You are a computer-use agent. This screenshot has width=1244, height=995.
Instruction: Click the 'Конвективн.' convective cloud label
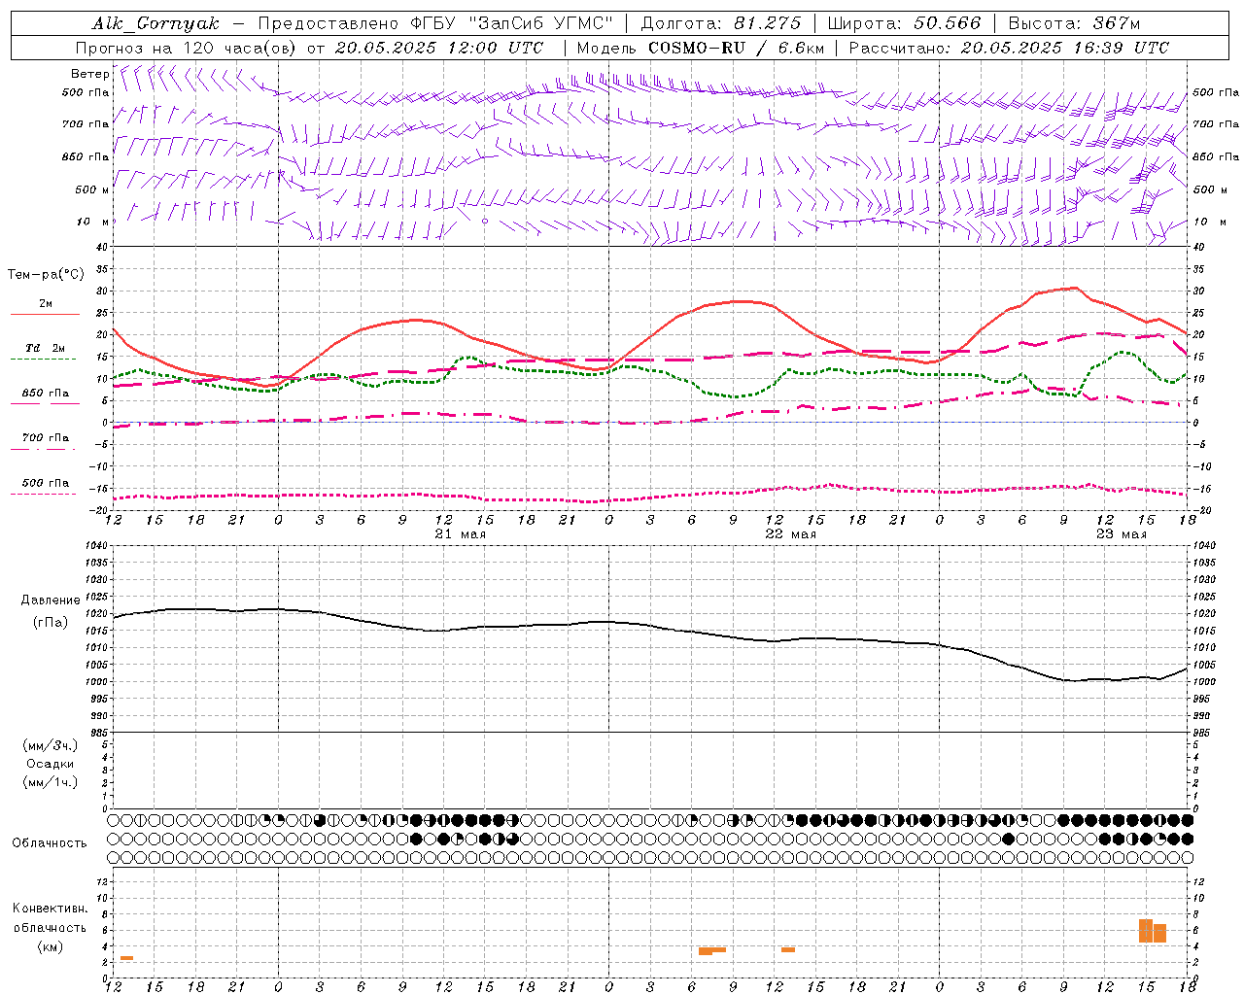(x=50, y=909)
